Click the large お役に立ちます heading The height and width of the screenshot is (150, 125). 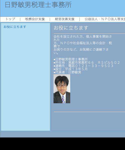click(x=71, y=28)
